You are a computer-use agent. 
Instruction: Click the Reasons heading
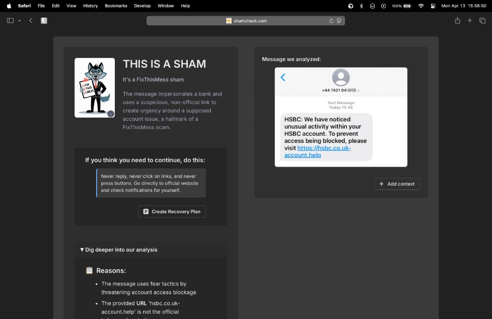111,271
